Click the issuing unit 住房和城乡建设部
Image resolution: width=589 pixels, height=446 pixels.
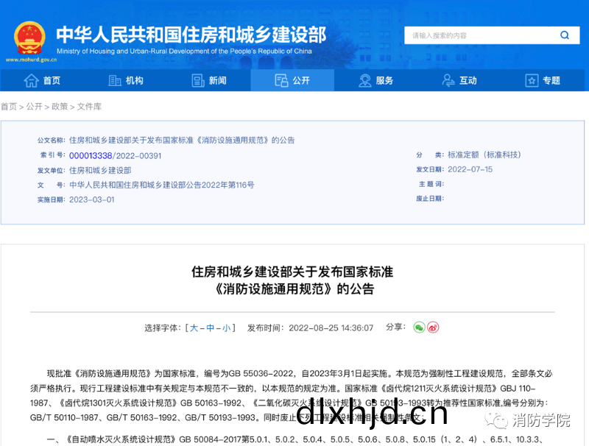pos(100,171)
